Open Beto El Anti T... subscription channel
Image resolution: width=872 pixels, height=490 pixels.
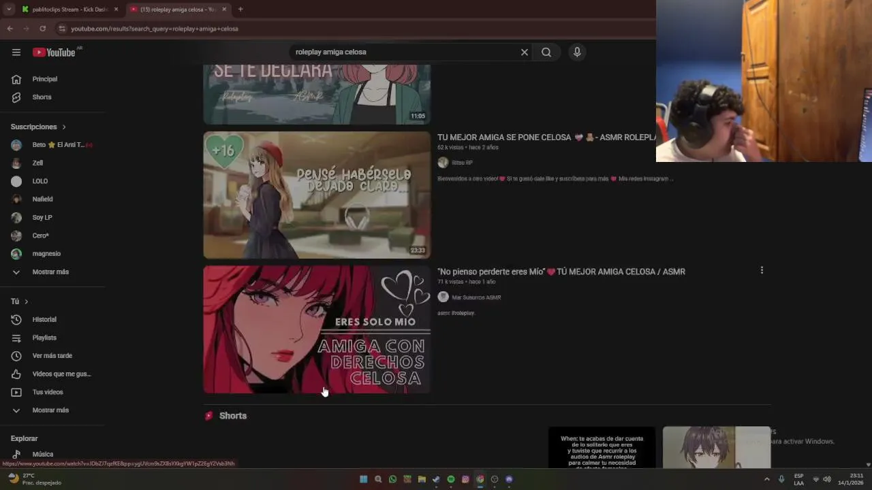(x=53, y=145)
